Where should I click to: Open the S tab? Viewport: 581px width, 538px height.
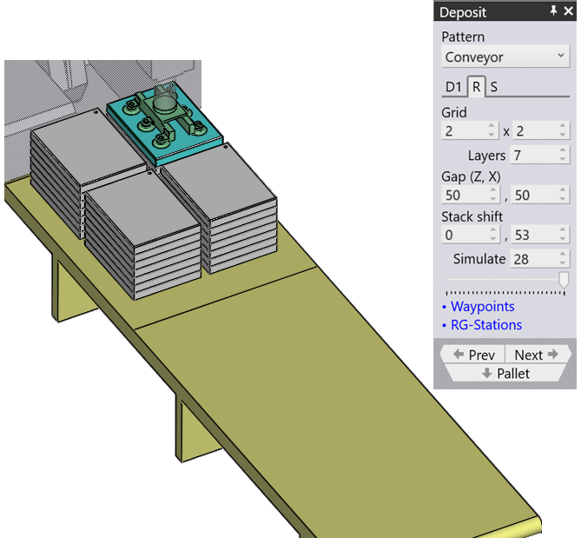[x=493, y=87]
